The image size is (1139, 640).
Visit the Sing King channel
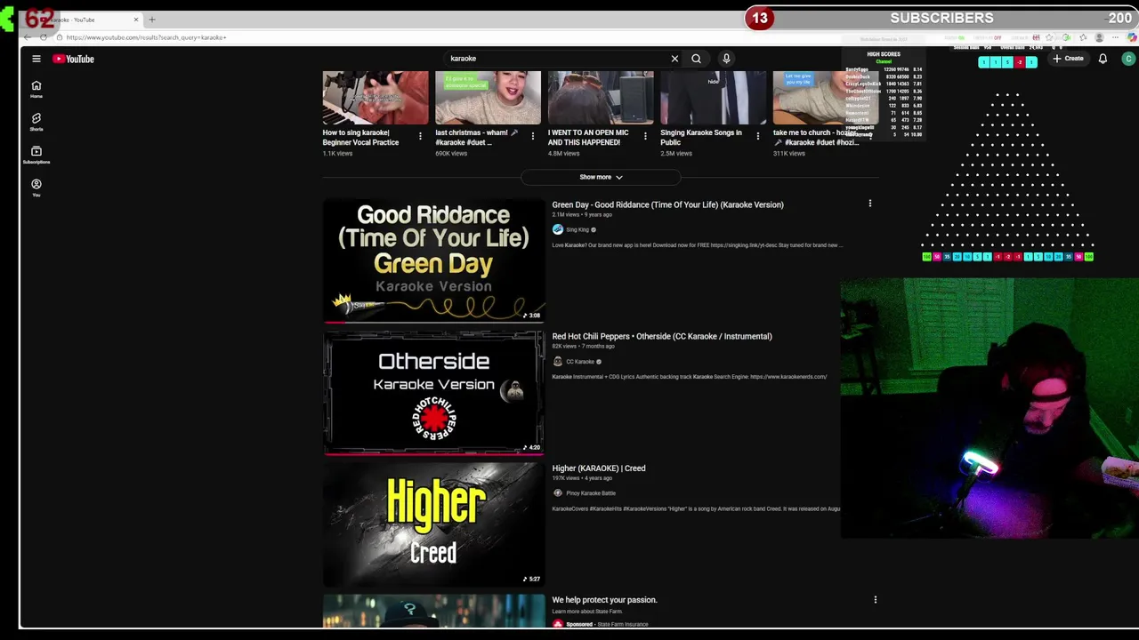[577, 229]
